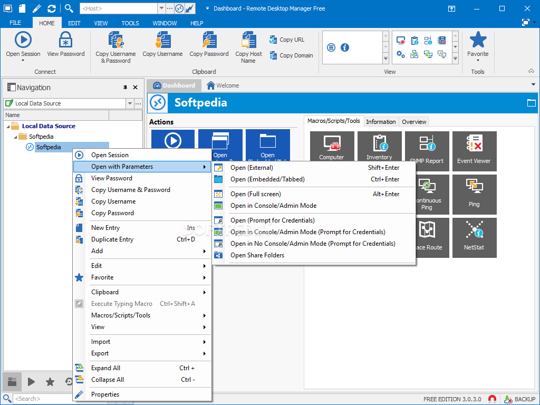This screenshot has width=540, height=405.
Task: Select Open (External) in the submenu
Action: coord(313,168)
